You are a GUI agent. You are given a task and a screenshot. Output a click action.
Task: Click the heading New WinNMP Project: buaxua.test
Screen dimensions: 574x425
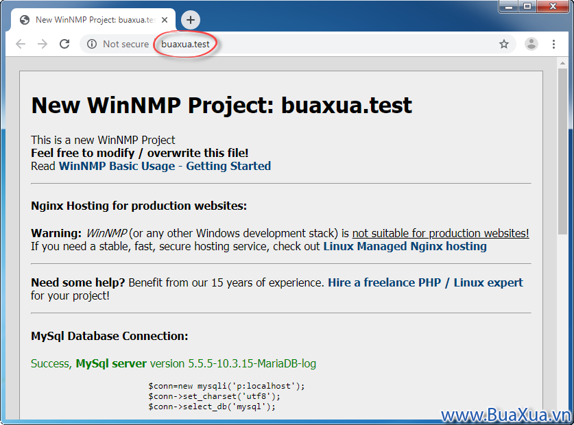click(x=222, y=106)
